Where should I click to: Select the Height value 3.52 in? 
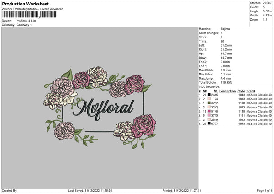point(267,11)
